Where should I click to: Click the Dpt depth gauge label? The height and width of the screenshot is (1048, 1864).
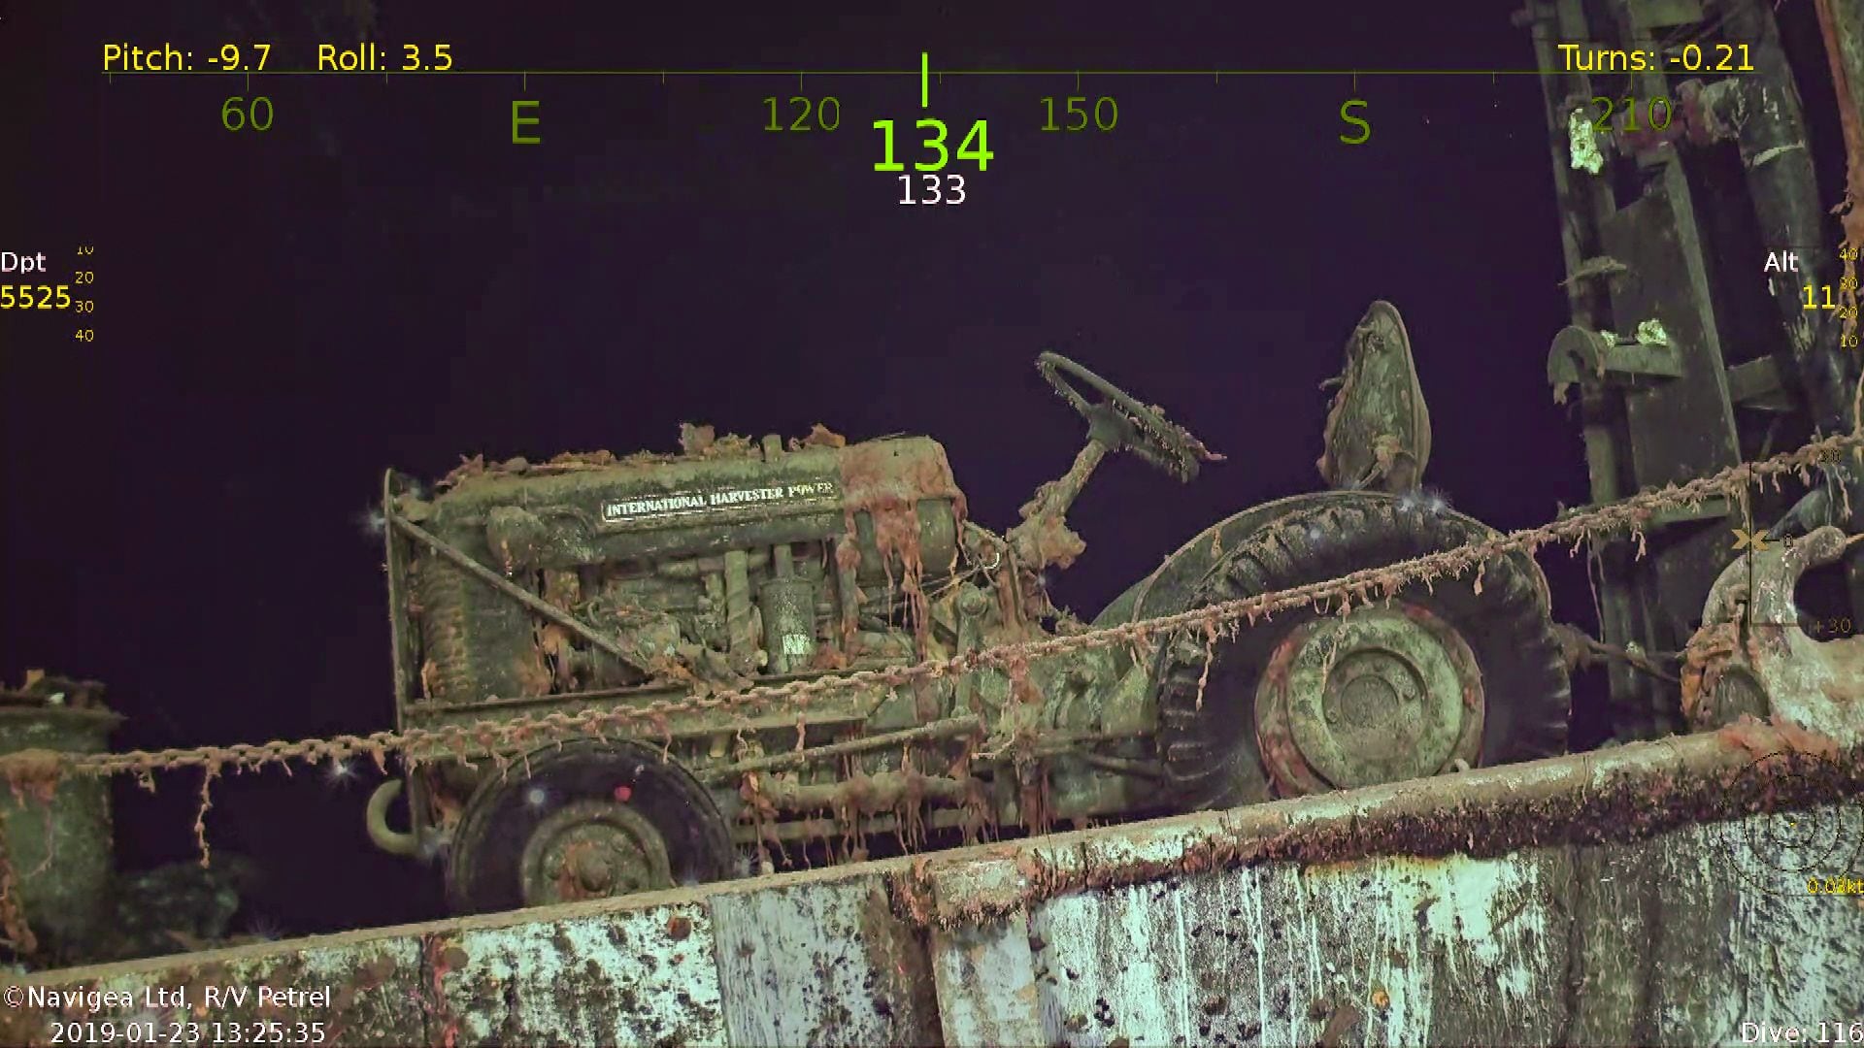25,261
